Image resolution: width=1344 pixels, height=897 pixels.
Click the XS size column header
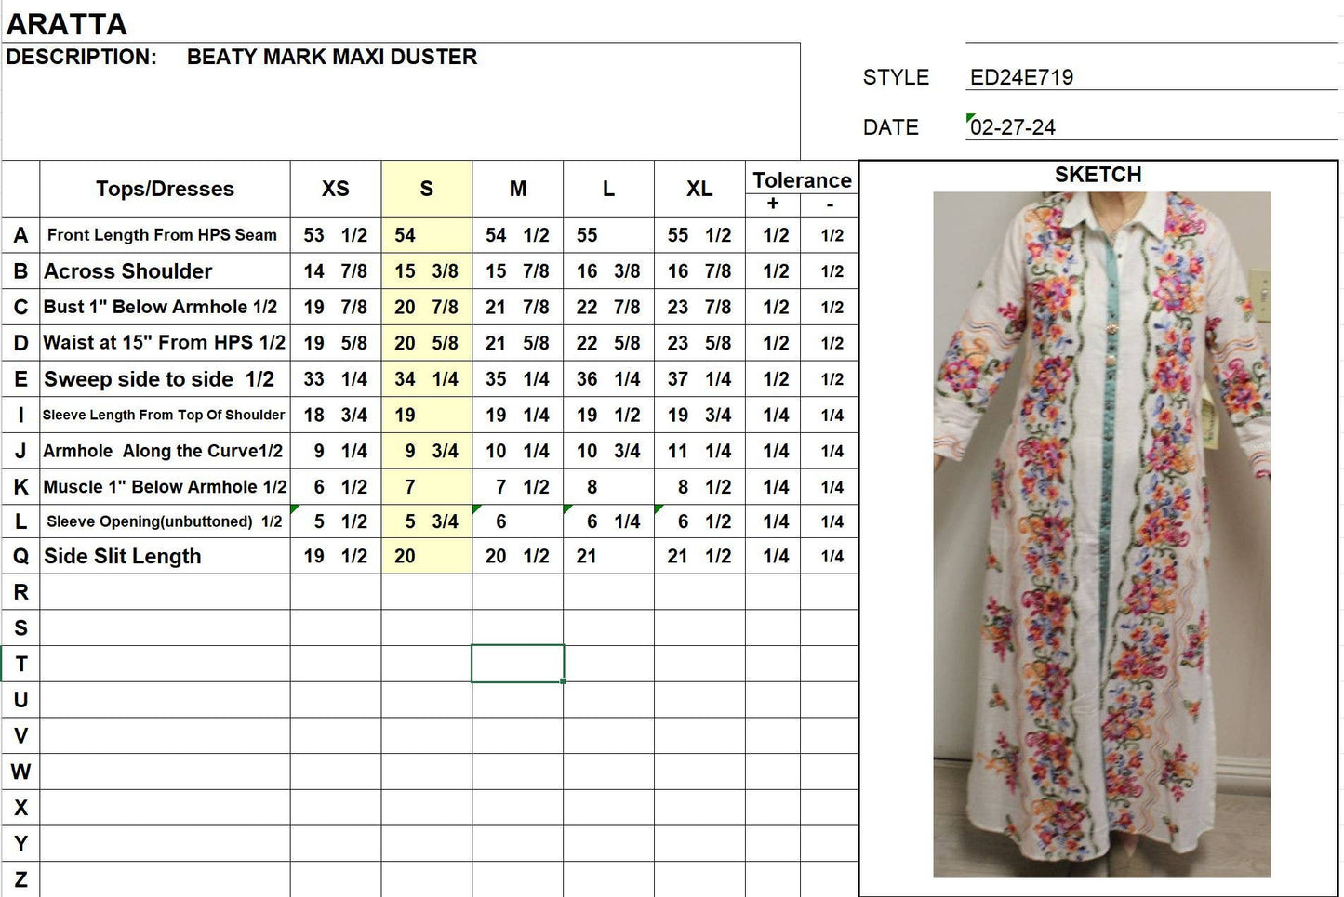point(336,189)
